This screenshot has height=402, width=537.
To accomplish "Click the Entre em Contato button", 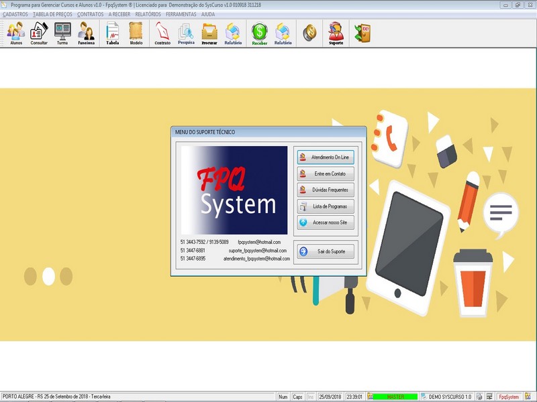I will pyautogui.click(x=326, y=174).
